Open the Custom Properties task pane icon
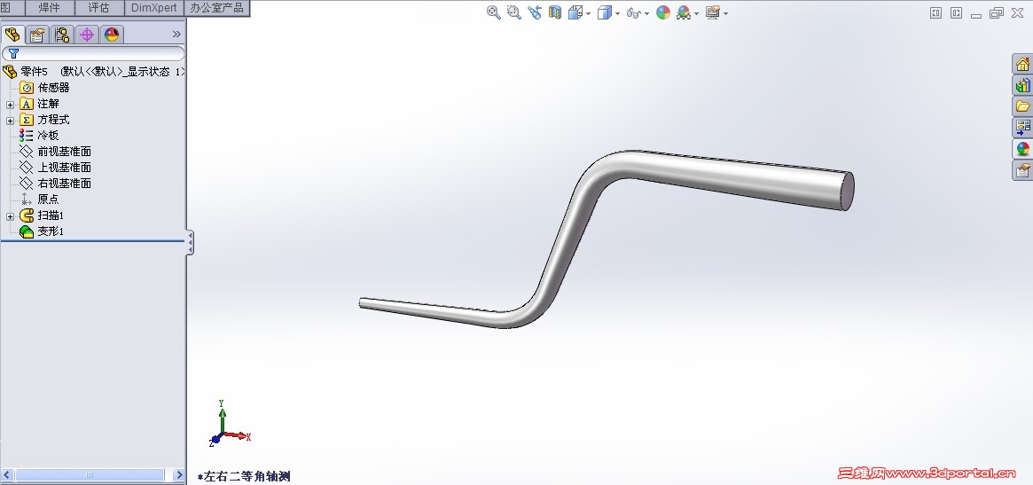The width and height of the screenshot is (1033, 485). click(x=1022, y=170)
